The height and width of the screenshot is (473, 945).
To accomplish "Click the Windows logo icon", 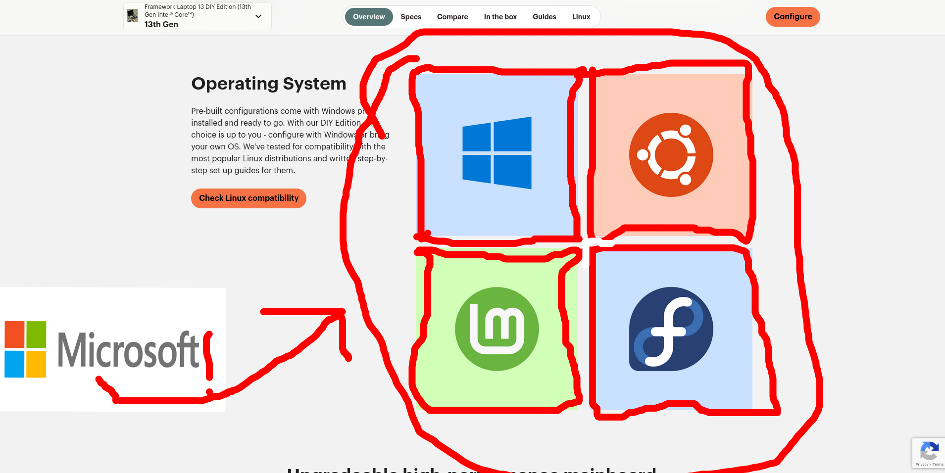I will (x=497, y=153).
